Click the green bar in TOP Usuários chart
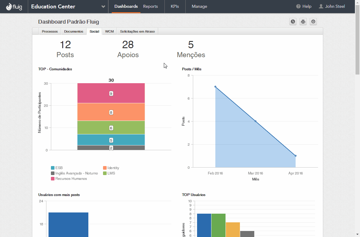This screenshot has height=237, width=360. (x=218, y=225)
